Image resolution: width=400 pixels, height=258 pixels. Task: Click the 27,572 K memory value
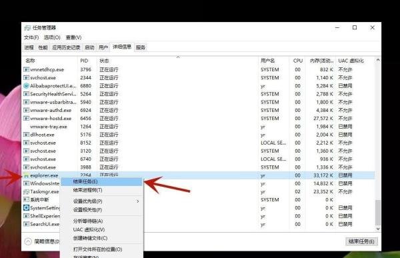(x=323, y=119)
